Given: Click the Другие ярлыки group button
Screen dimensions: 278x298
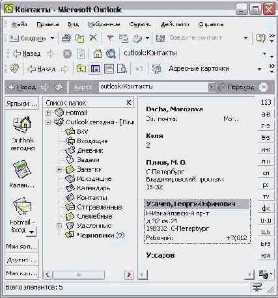Looking at the screenshot, I should click(21, 260).
